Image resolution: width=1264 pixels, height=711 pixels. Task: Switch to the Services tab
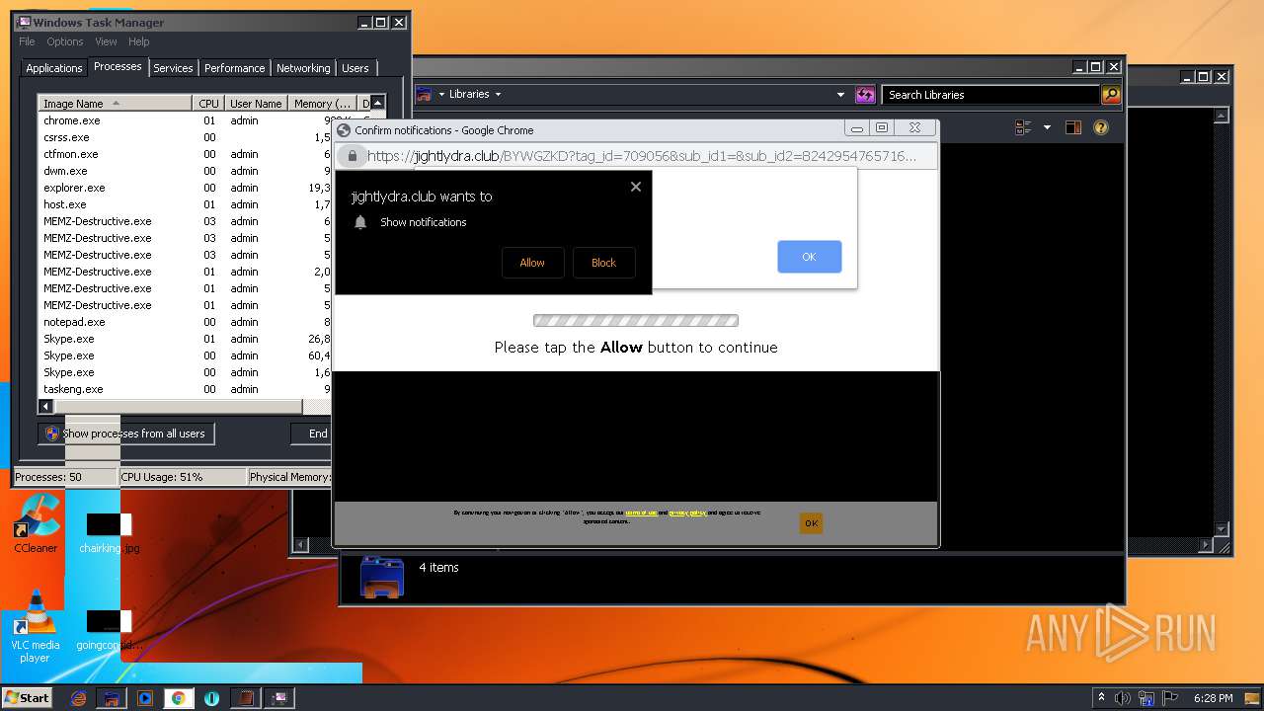(x=173, y=68)
